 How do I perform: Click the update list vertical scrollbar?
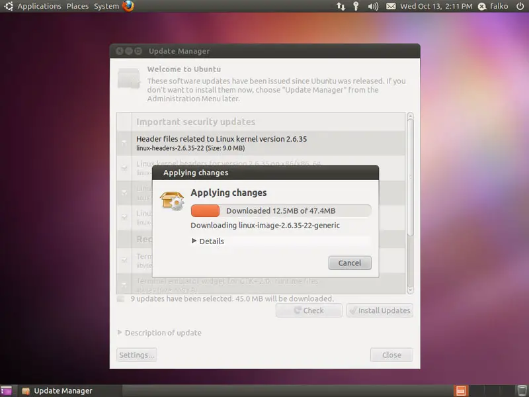(x=410, y=178)
